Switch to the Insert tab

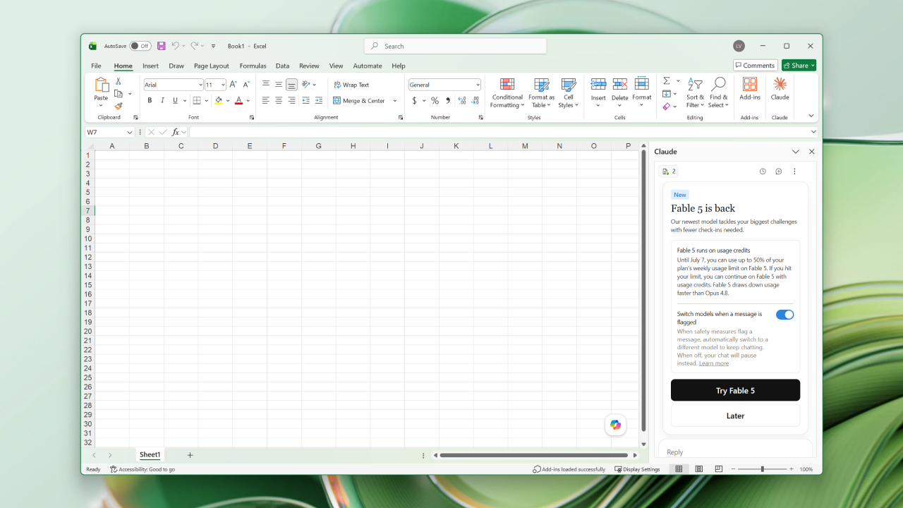[x=150, y=66]
